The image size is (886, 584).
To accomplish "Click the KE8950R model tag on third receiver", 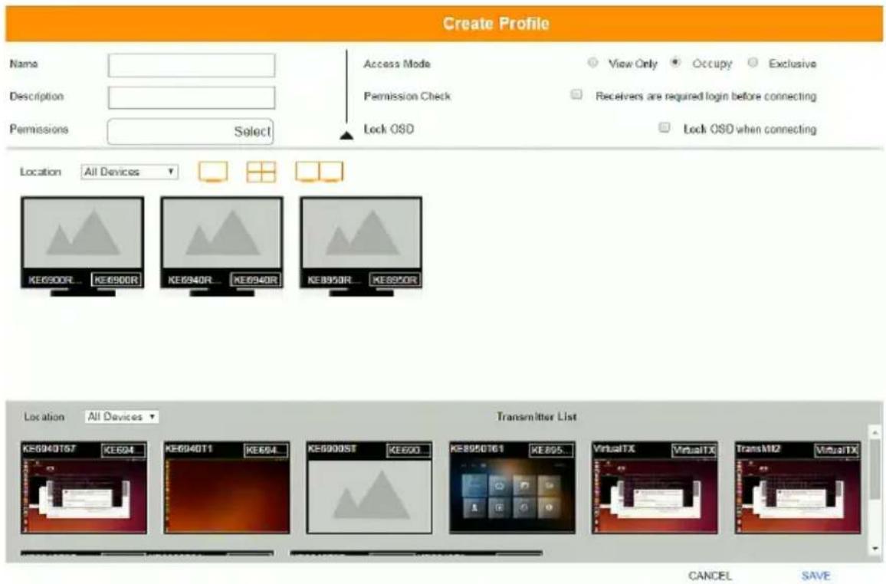I will point(395,281).
